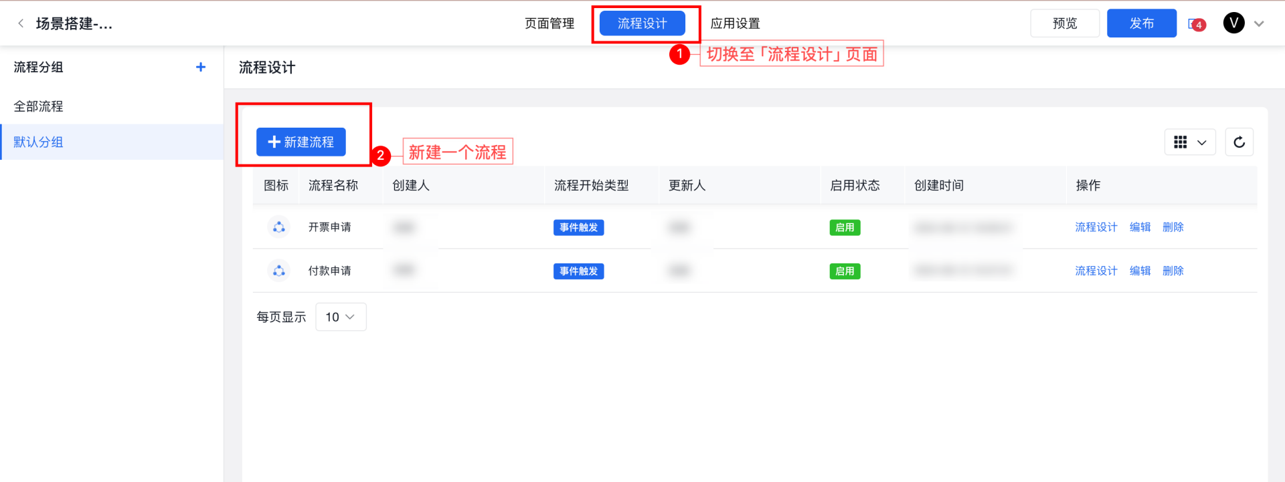Click the back arrow beside 场景搭建
Viewport: 1285px width, 482px height.
coord(21,23)
